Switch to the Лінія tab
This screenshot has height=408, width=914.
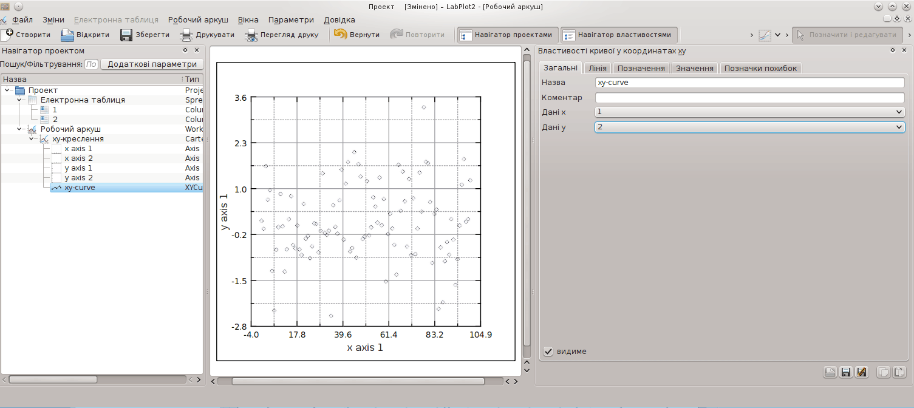coord(598,68)
